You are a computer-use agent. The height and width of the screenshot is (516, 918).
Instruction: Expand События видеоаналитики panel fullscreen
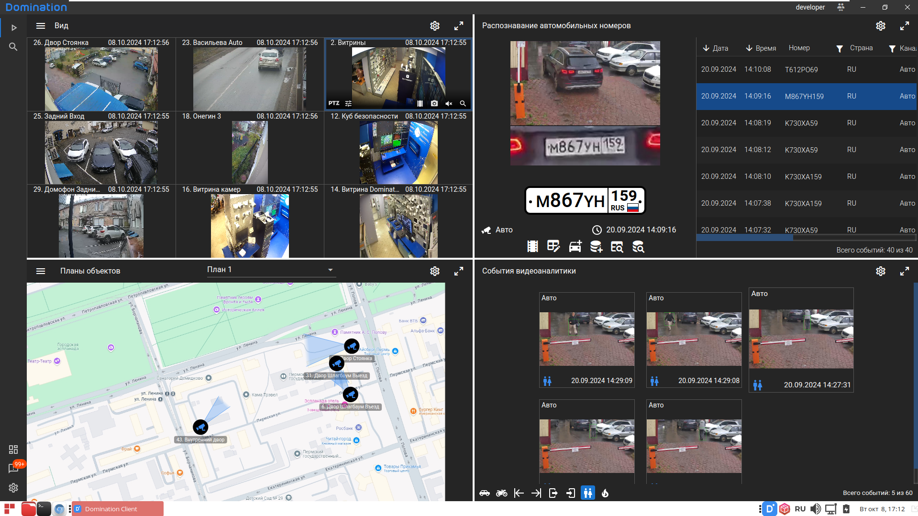coord(905,271)
